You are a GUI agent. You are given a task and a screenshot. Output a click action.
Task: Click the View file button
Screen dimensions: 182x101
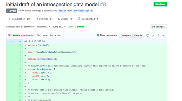coord(138,35)
